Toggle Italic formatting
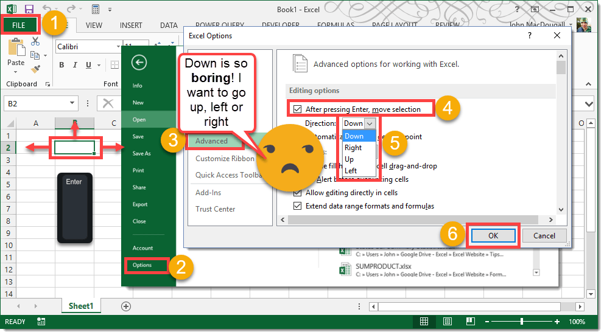The height and width of the screenshot is (335, 604). click(75, 65)
